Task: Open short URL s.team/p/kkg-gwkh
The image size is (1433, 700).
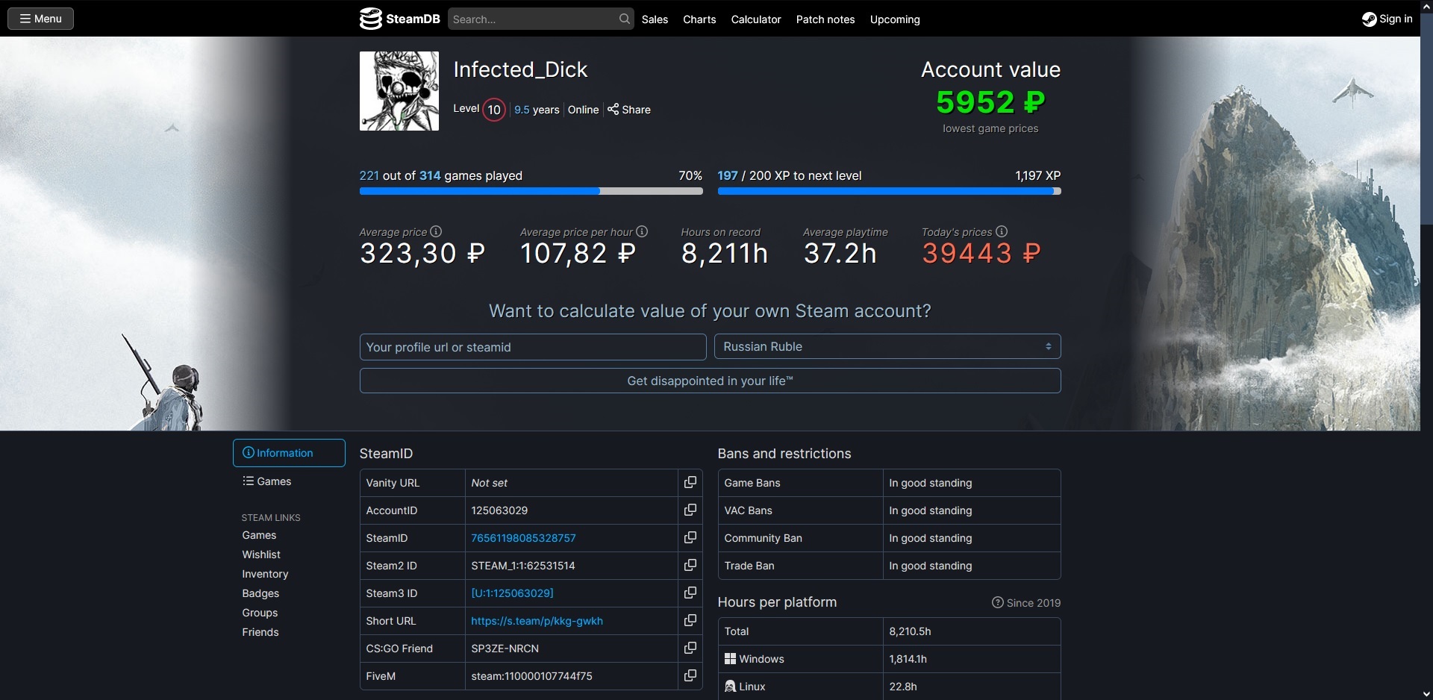Action: tap(537, 621)
